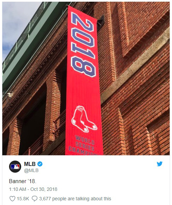Click the MLB profile avatar
The image size is (172, 205).
point(15,167)
